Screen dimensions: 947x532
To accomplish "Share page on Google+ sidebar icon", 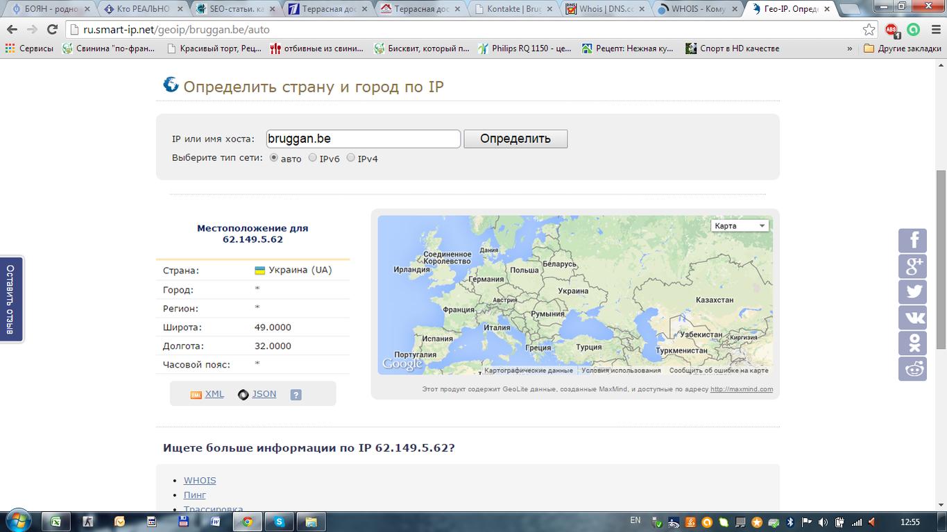I will point(912,266).
